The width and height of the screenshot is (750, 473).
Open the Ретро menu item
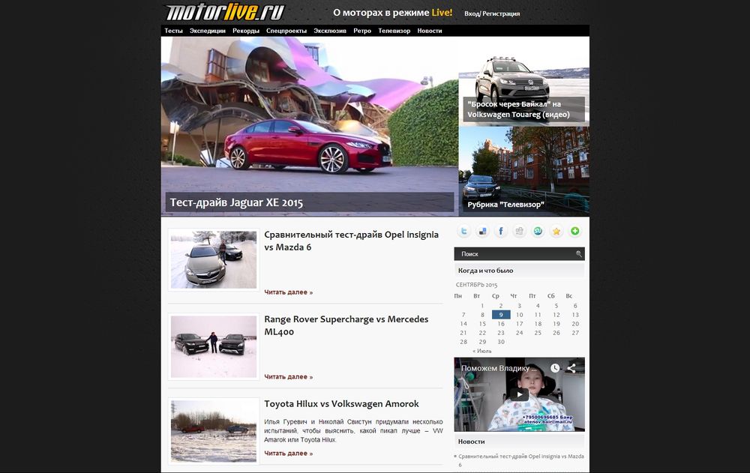tap(362, 31)
